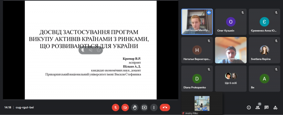Open the three-dot more options menu
283x115 pixels.
point(154,107)
